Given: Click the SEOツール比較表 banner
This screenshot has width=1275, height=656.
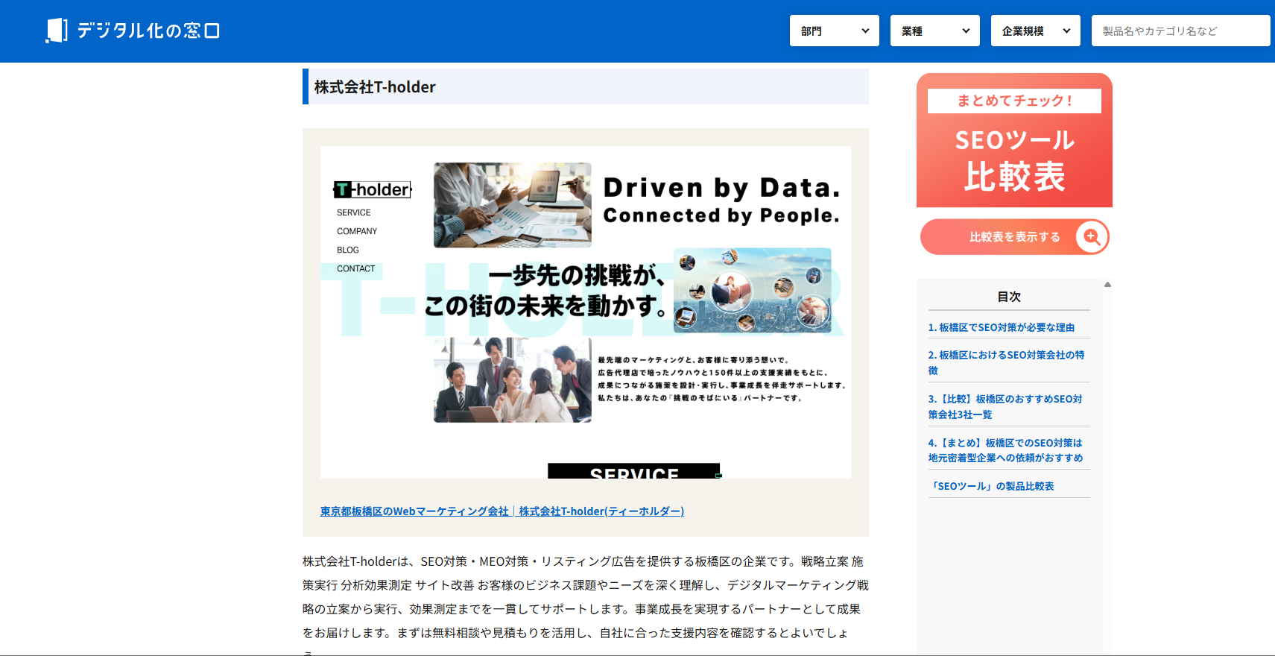Looking at the screenshot, I should (x=1014, y=140).
